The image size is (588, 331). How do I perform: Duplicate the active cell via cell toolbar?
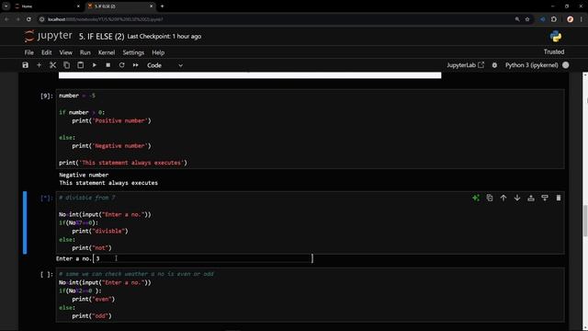490,198
